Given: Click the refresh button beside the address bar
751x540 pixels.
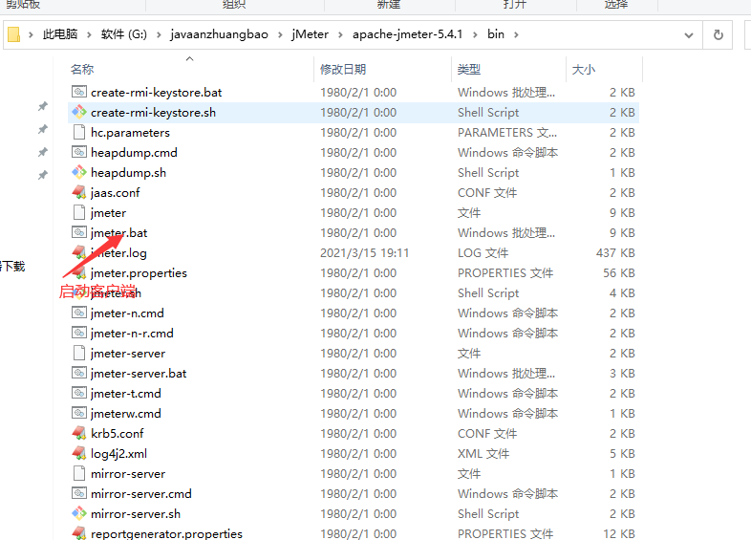Looking at the screenshot, I should (x=719, y=35).
